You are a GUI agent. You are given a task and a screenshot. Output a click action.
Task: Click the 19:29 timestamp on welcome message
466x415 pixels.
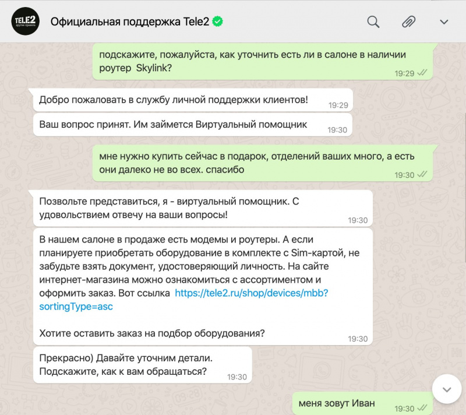[x=338, y=105]
